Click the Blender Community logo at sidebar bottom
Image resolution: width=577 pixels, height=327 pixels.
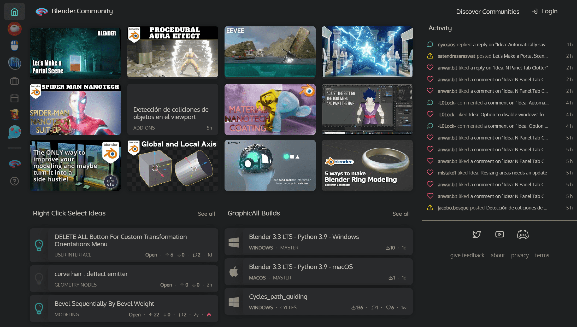14,164
